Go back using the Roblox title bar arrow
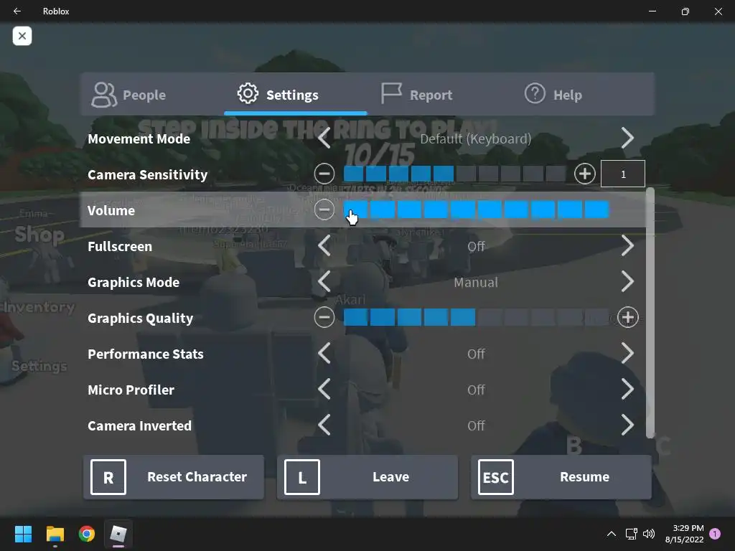This screenshot has width=735, height=551. [x=17, y=11]
